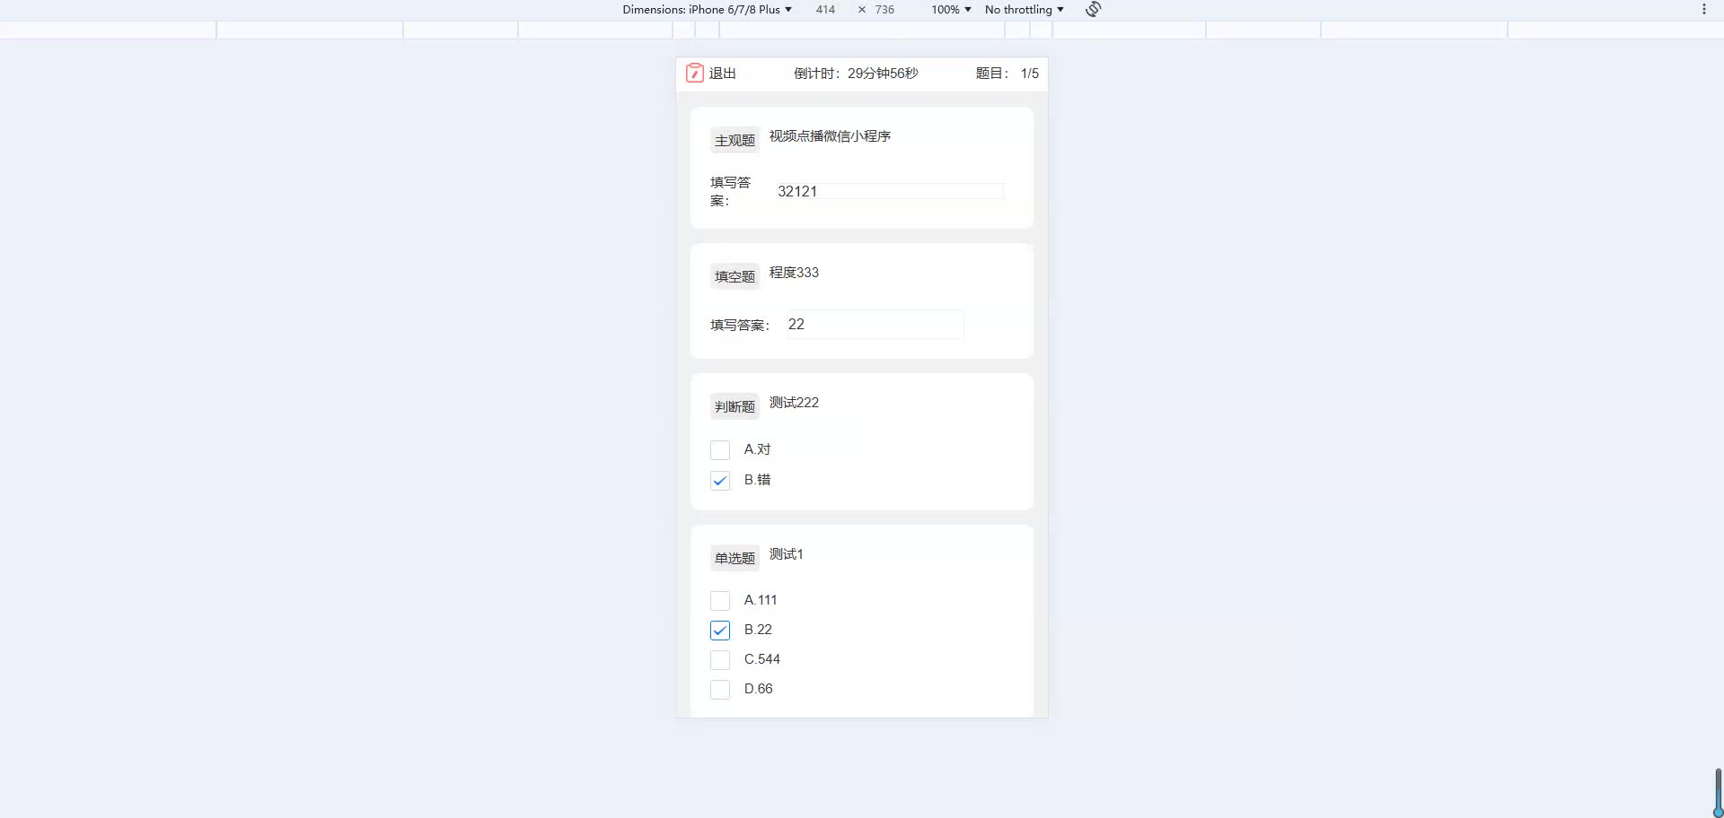The image size is (1724, 818).
Task: Click the 414 width field
Action: [x=825, y=9]
